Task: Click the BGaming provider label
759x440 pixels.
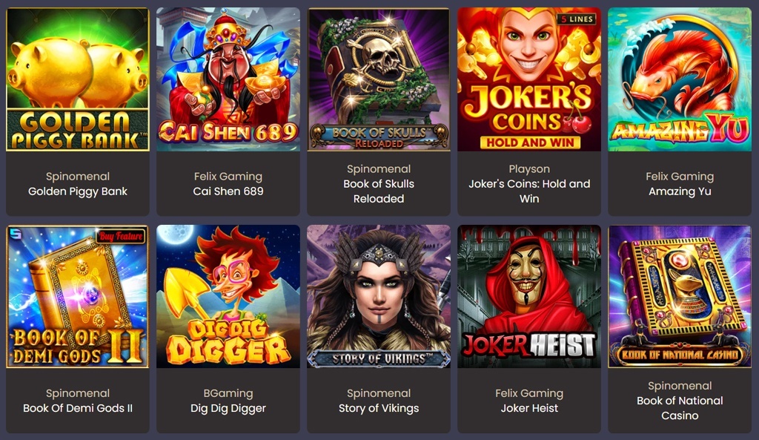Action: pyautogui.click(x=228, y=393)
